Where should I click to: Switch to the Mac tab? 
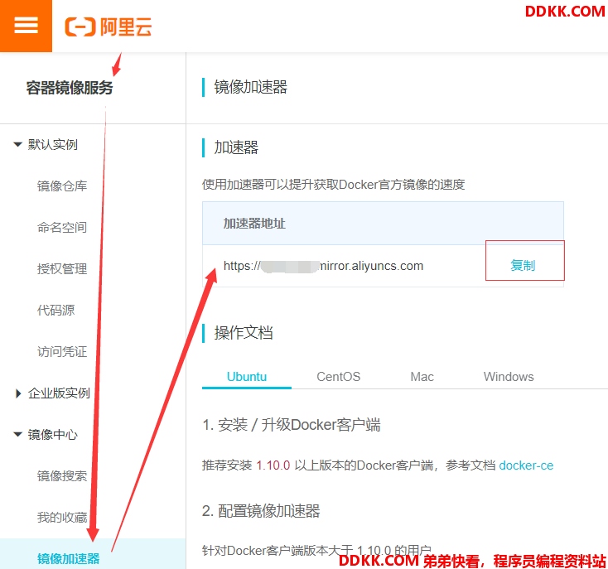[422, 377]
